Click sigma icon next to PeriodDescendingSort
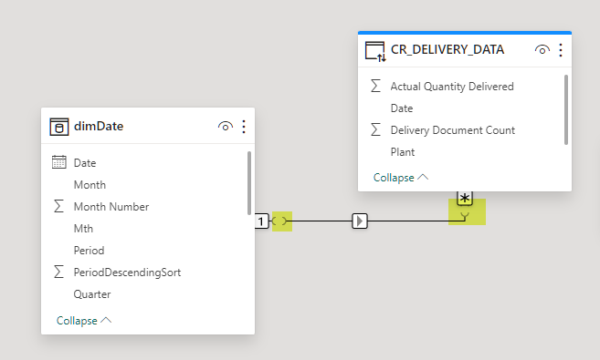 click(58, 272)
